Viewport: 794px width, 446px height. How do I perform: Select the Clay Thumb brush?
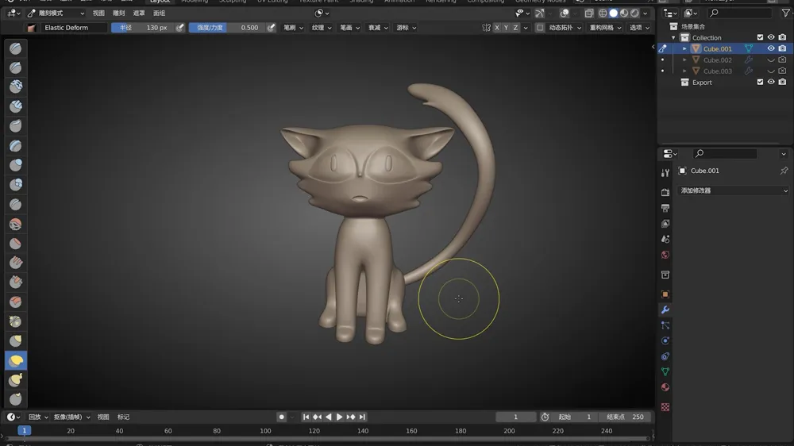(x=16, y=125)
